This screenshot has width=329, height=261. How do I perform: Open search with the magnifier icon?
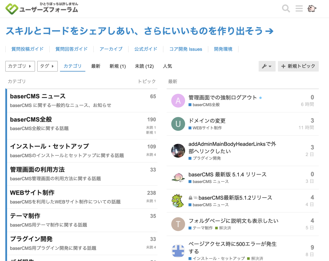click(286, 9)
